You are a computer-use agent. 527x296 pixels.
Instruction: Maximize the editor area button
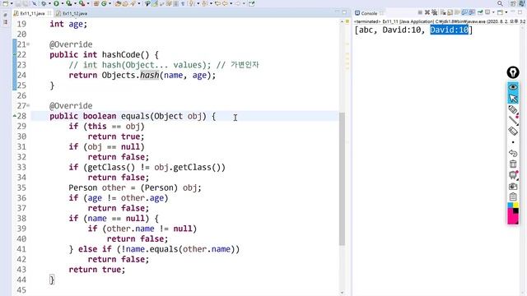point(344,12)
